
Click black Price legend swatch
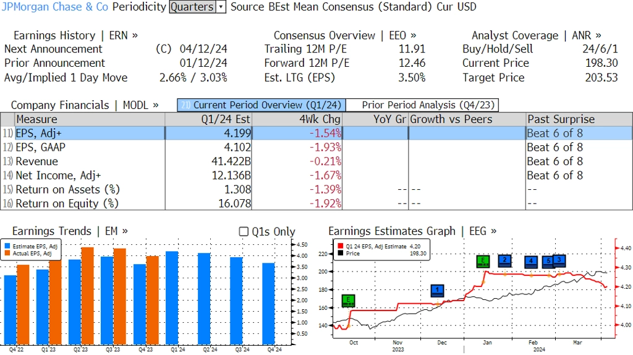pos(341,253)
